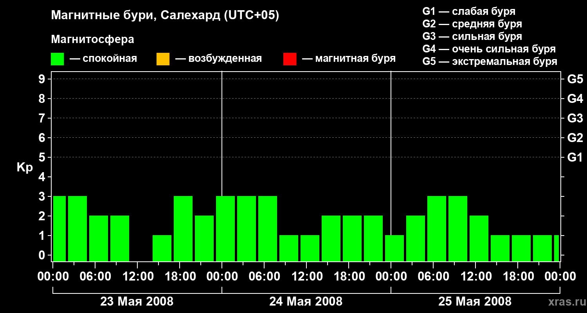Click the Kp axis value 7
This screenshot has height=313, width=587.
tap(43, 119)
